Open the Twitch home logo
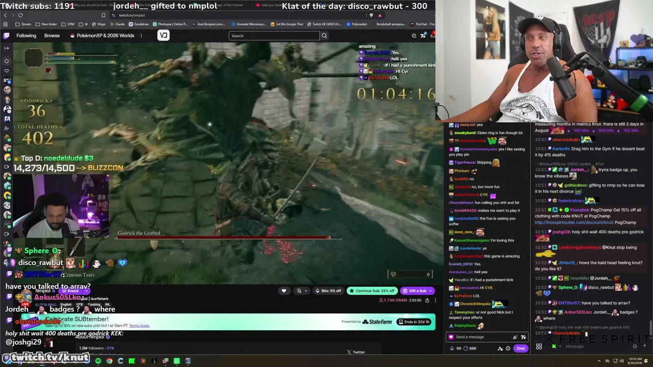The image size is (653, 367). click(x=6, y=36)
